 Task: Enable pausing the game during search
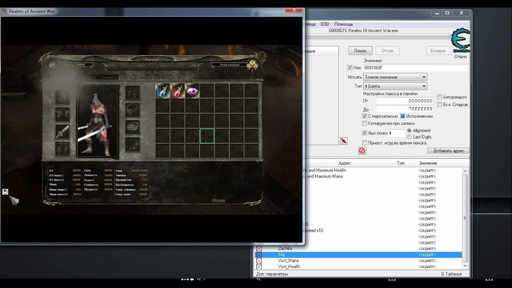click(364, 143)
